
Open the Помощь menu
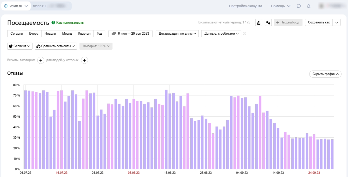[x=280, y=6]
